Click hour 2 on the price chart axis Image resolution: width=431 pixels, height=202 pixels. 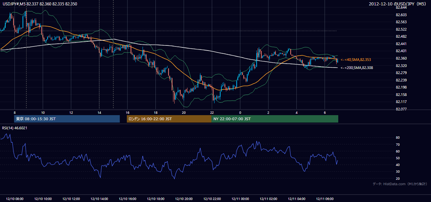click(x=268, y=112)
